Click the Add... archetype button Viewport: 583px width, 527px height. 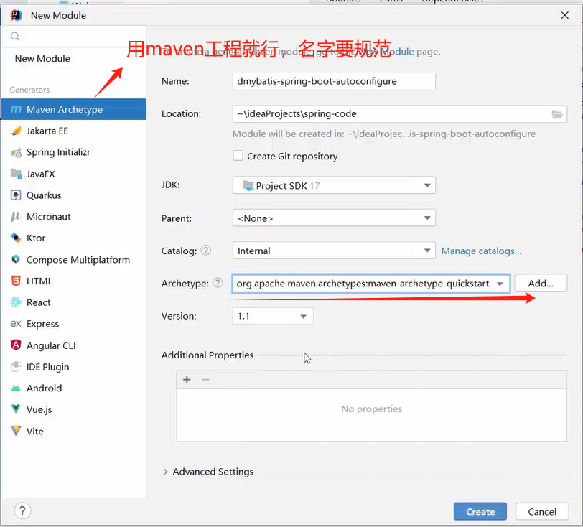click(x=541, y=284)
